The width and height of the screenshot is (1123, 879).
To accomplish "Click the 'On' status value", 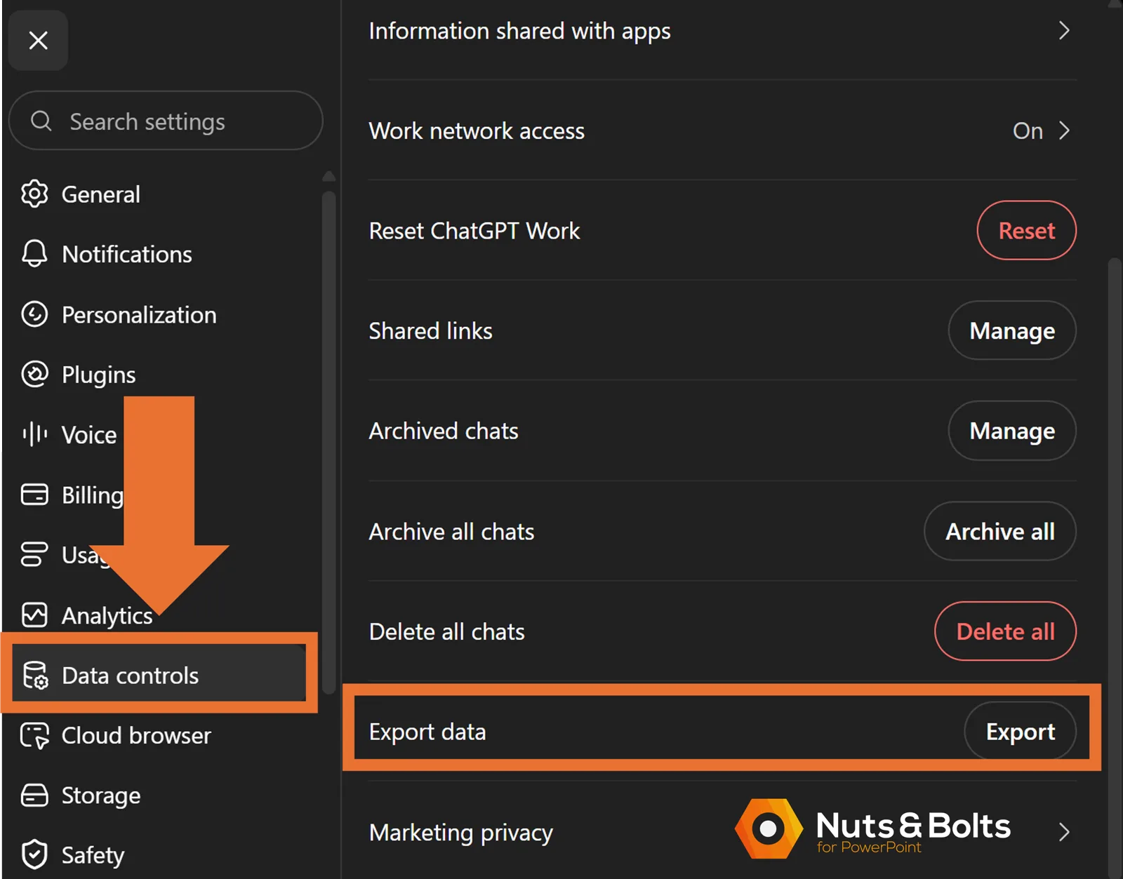I will (x=1028, y=131).
